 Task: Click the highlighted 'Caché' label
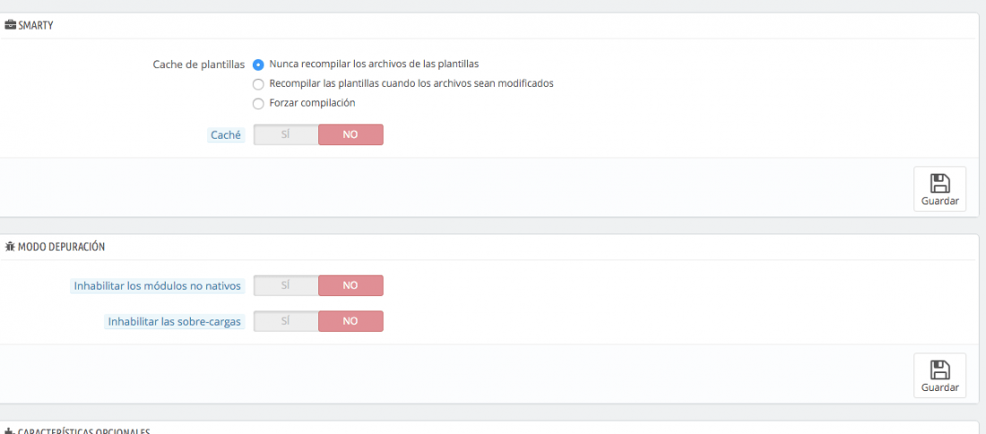(226, 135)
